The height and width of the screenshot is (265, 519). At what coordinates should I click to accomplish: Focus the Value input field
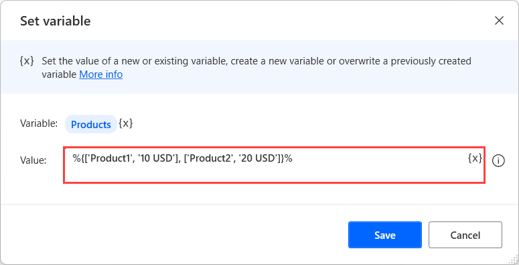(274, 165)
